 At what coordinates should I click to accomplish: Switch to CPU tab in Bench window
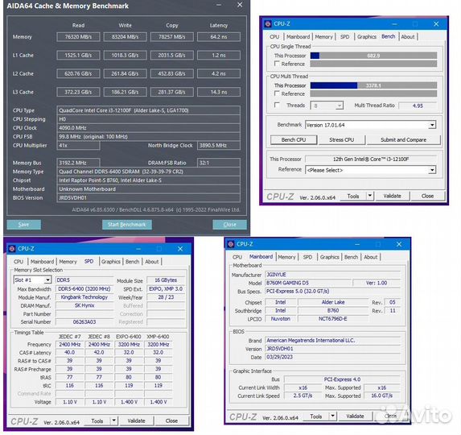[274, 37]
